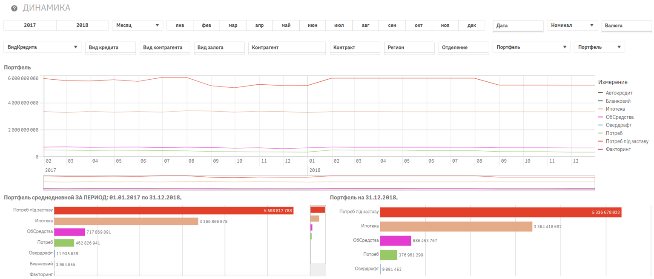Open the Контрагент filter field
The height and width of the screenshot is (279, 654).
tap(287, 48)
